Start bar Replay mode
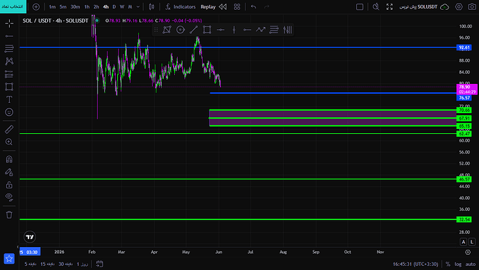Viewport: 479px width, 270px height. pos(214,7)
